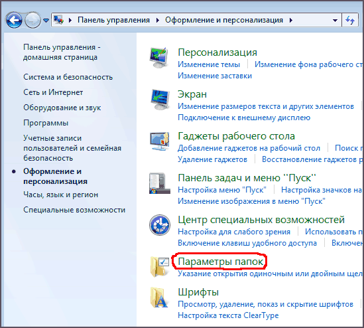Select the current 'Оформление и персонализация' sidebar entry

(x=55, y=176)
